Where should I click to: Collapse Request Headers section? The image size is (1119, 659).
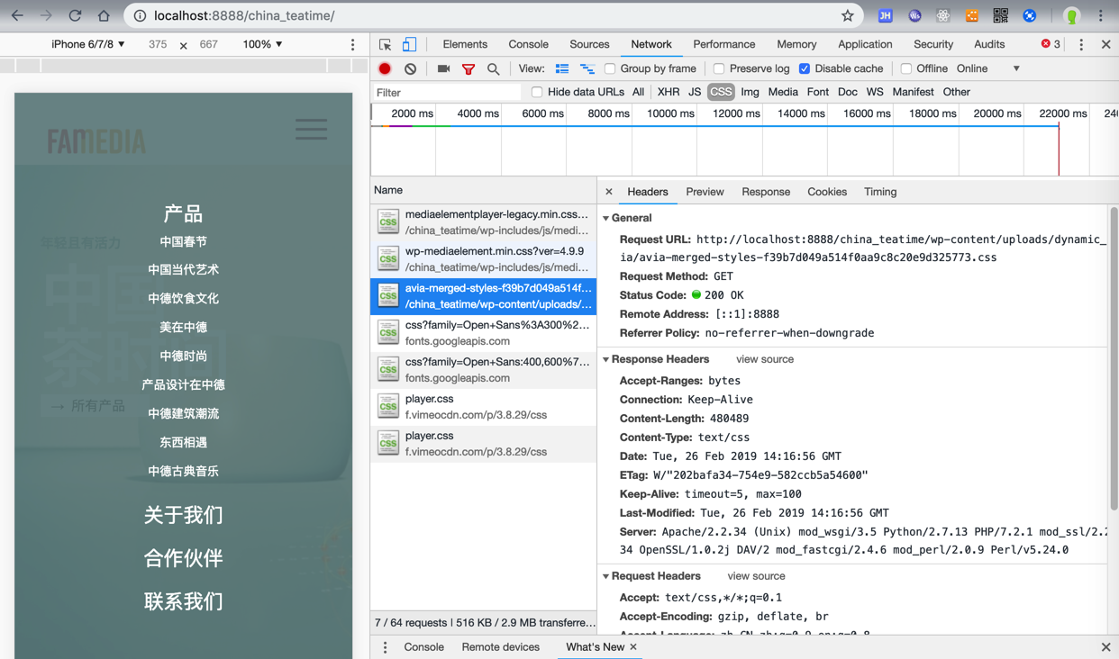(x=606, y=576)
